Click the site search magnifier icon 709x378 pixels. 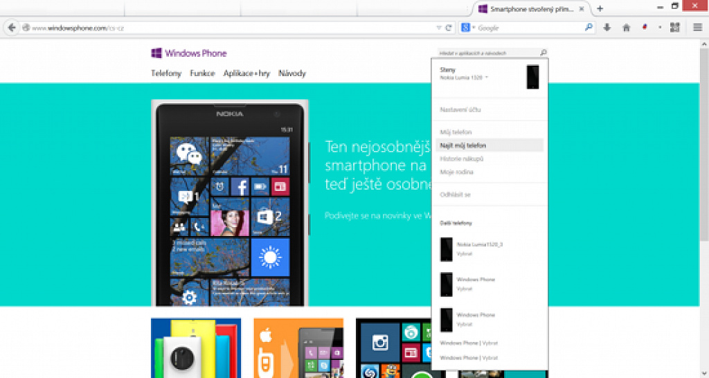click(x=544, y=53)
